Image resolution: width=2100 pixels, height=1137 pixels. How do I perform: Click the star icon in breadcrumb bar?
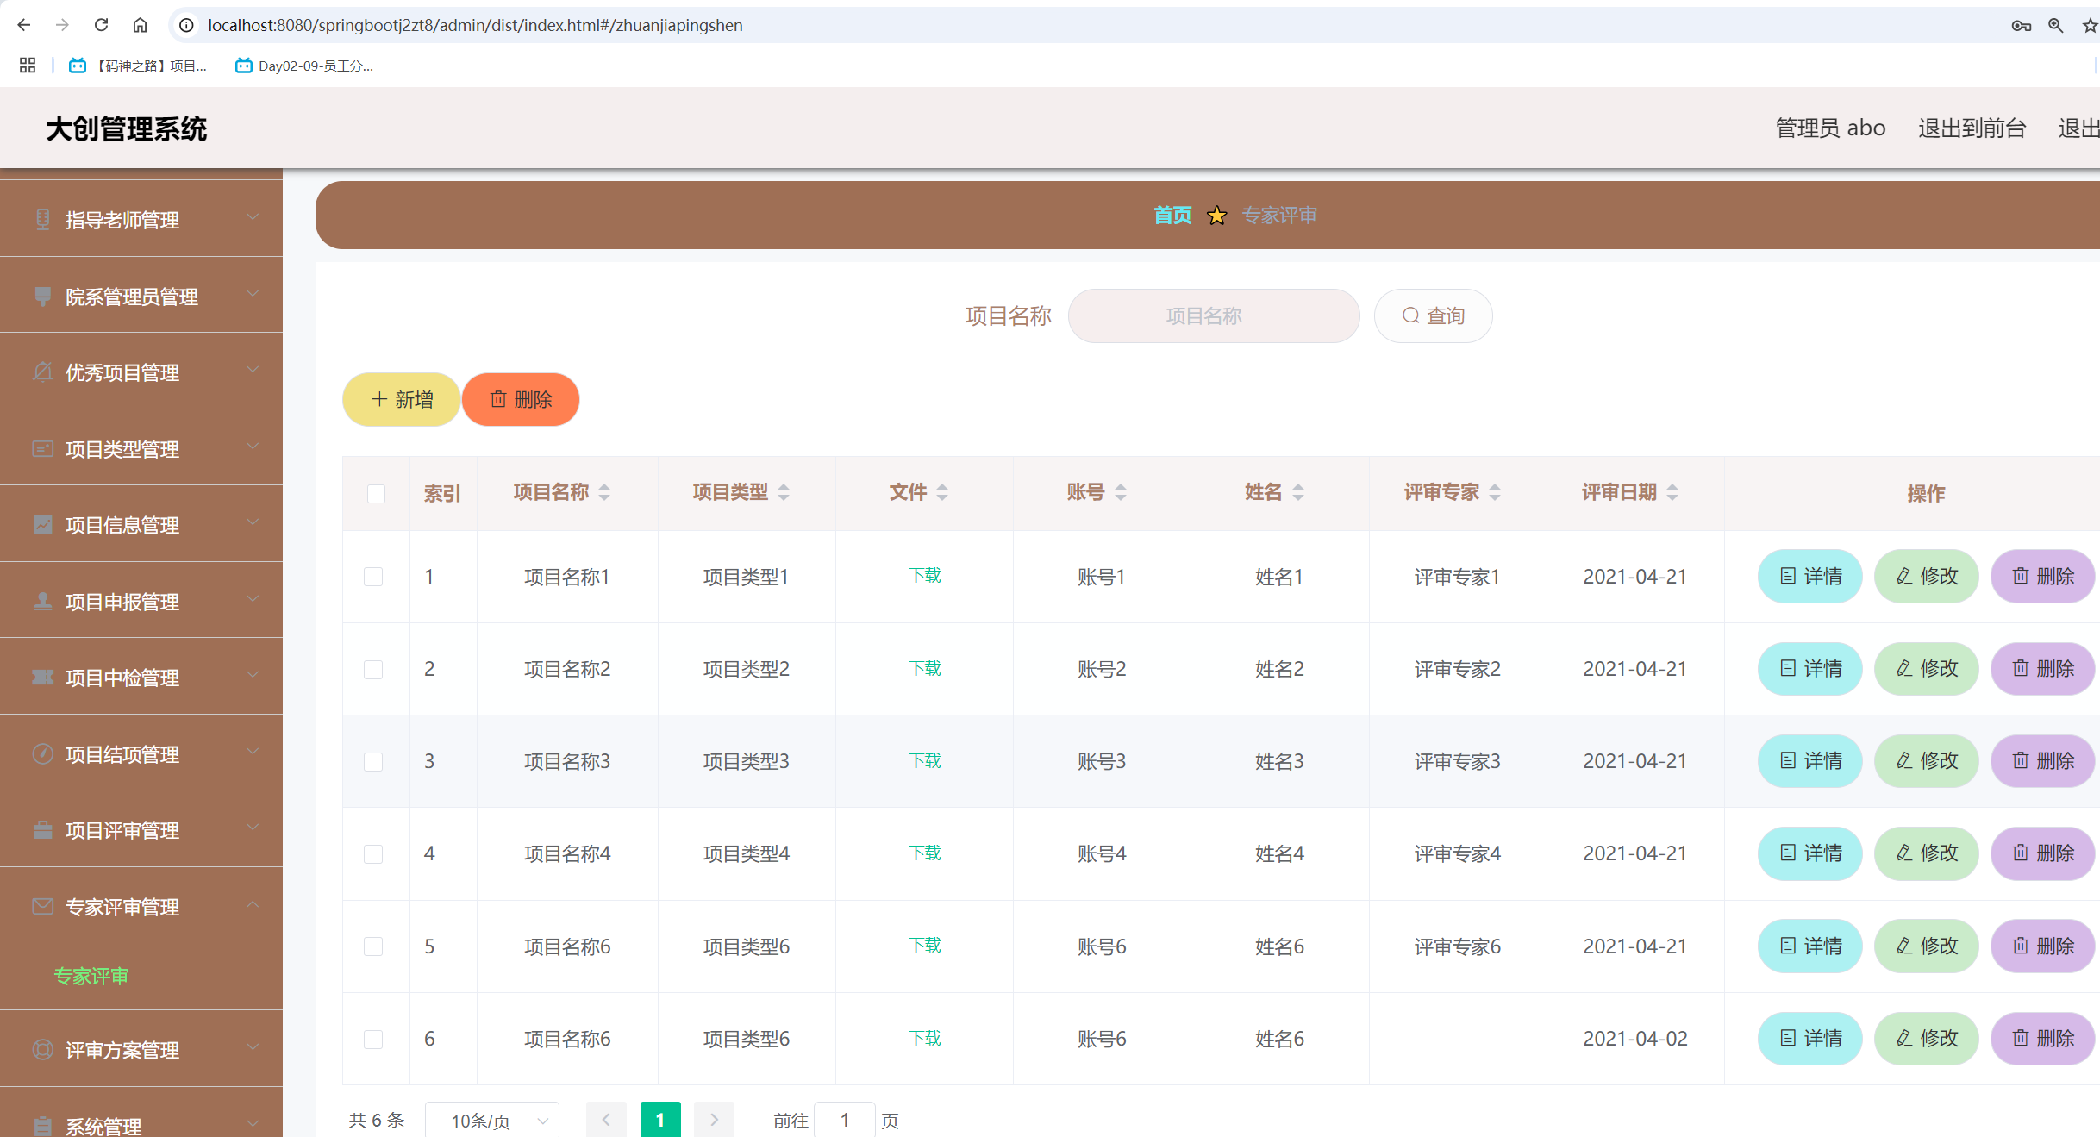click(1216, 216)
